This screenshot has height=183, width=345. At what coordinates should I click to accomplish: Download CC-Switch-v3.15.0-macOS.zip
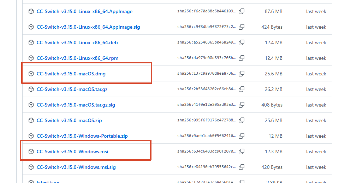tap(69, 121)
